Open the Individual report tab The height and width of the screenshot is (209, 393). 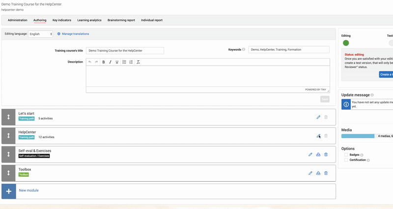152,20
